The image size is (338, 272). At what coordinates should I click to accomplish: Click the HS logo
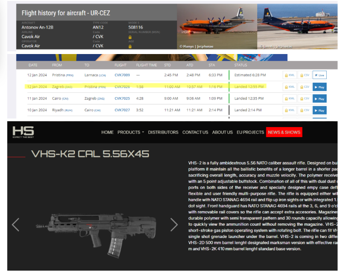pos(23,132)
